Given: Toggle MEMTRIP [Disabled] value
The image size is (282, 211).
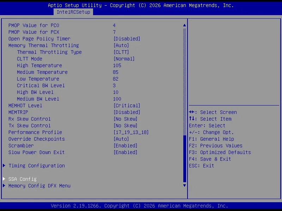Looking at the screenshot, I should point(127,112).
